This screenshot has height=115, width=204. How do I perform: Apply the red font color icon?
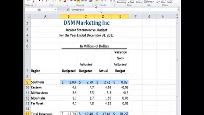tap(65, 1)
